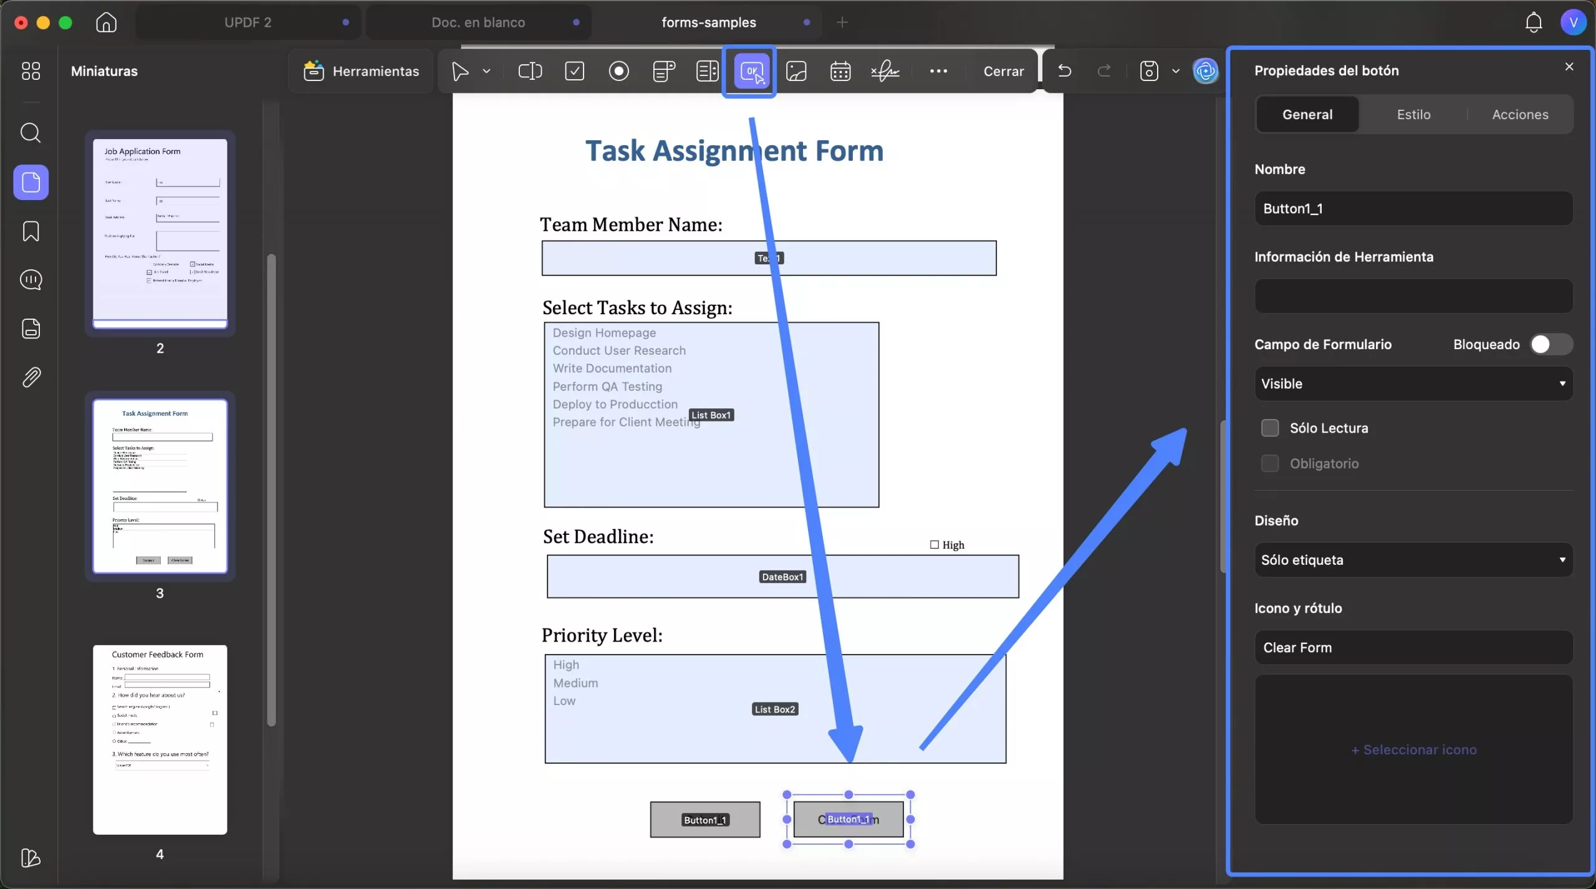Switch to the Acciones tab
Screen dimensions: 1596x889
pyautogui.click(x=1520, y=114)
